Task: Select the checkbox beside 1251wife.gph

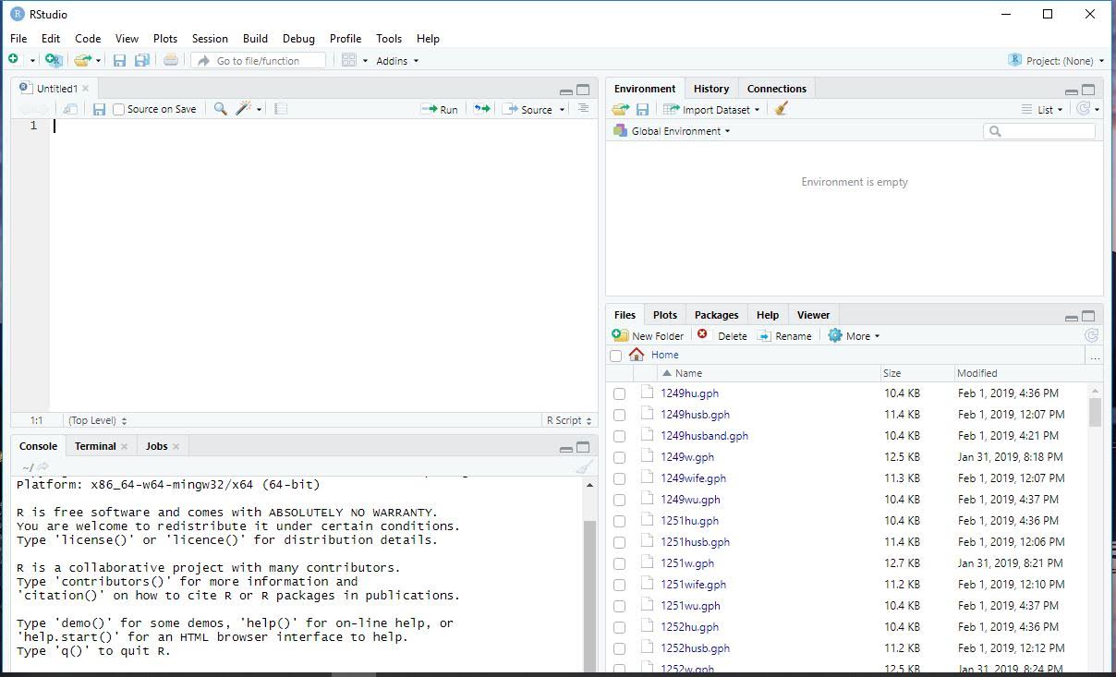Action: [x=619, y=585]
